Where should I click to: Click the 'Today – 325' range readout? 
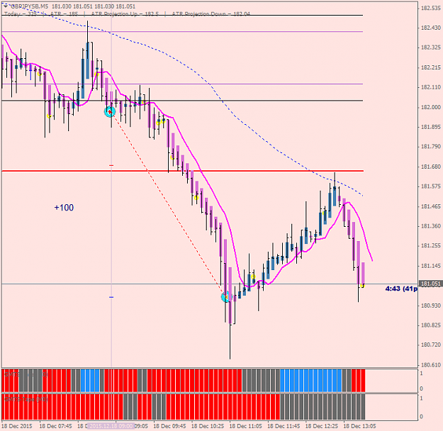pos(21,13)
